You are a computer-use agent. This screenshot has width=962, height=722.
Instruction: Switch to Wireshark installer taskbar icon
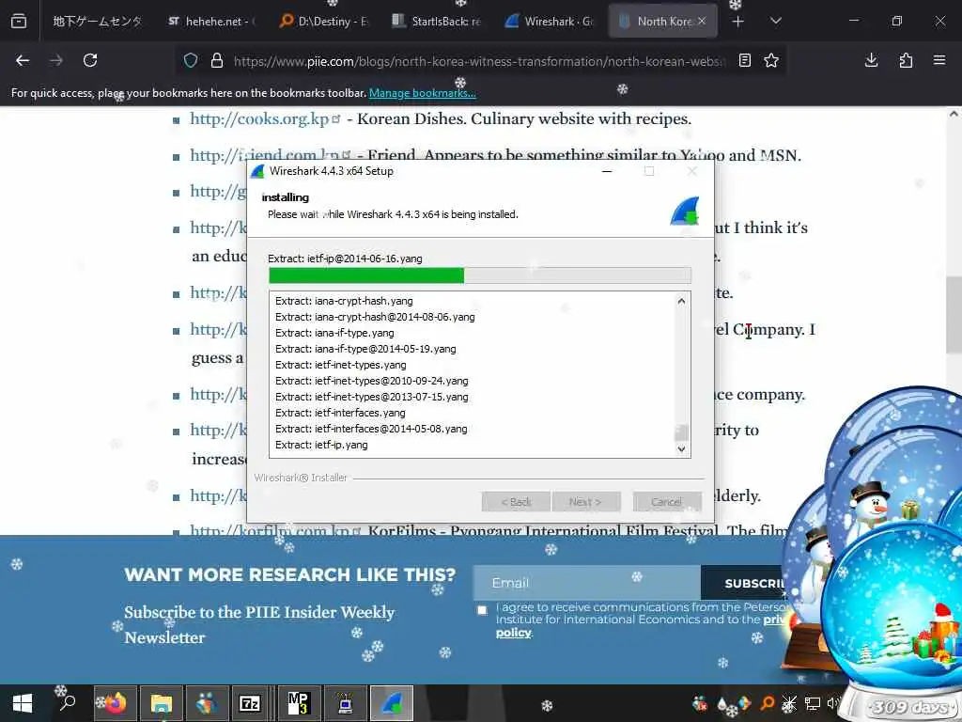pos(392,703)
